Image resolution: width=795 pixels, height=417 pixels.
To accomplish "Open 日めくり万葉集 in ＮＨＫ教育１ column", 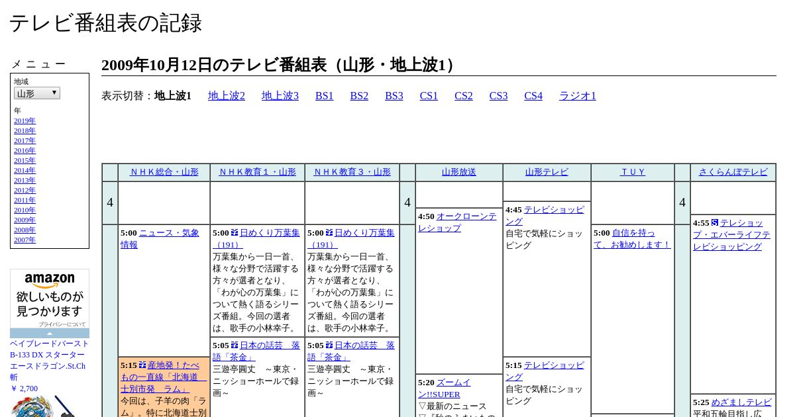I will click(x=256, y=239).
